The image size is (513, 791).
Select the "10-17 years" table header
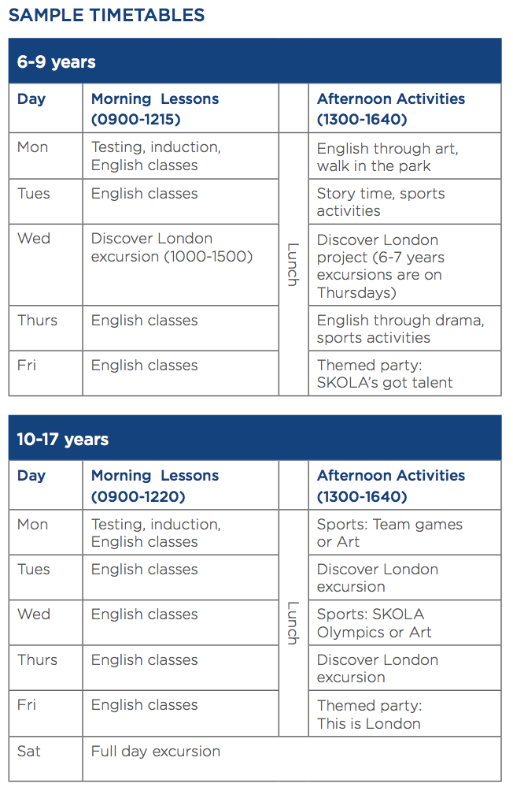click(x=63, y=439)
